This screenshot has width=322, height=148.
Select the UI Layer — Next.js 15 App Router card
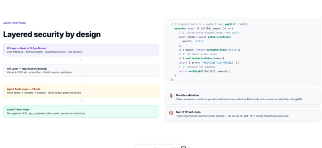click(81, 50)
